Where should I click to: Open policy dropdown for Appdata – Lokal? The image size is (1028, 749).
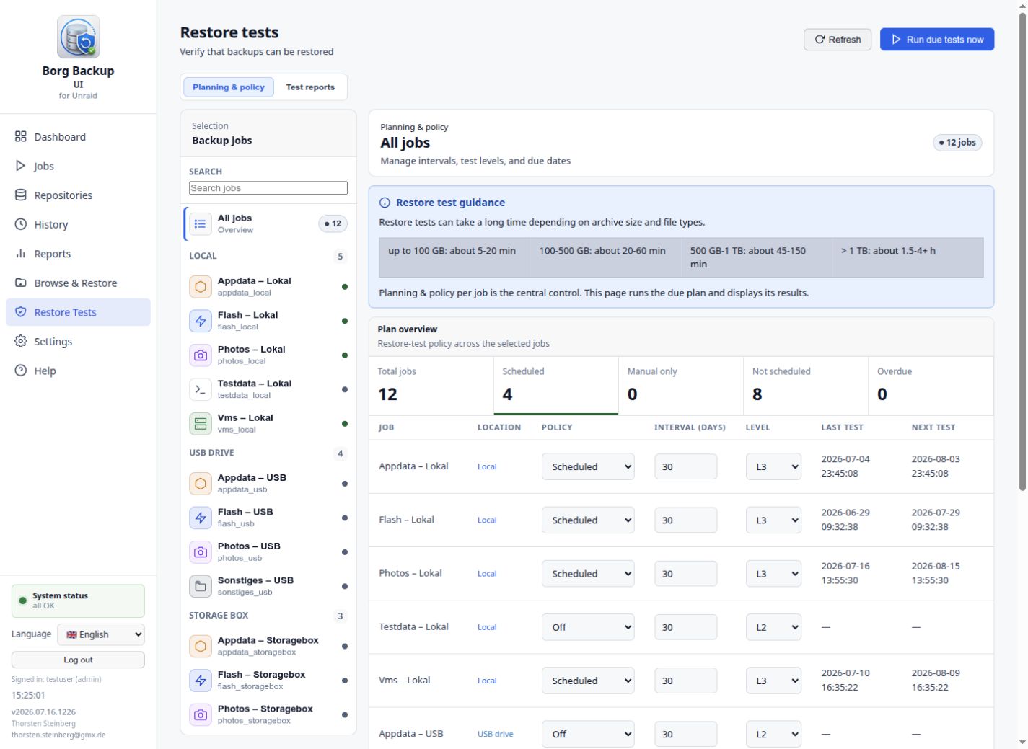[x=588, y=466]
